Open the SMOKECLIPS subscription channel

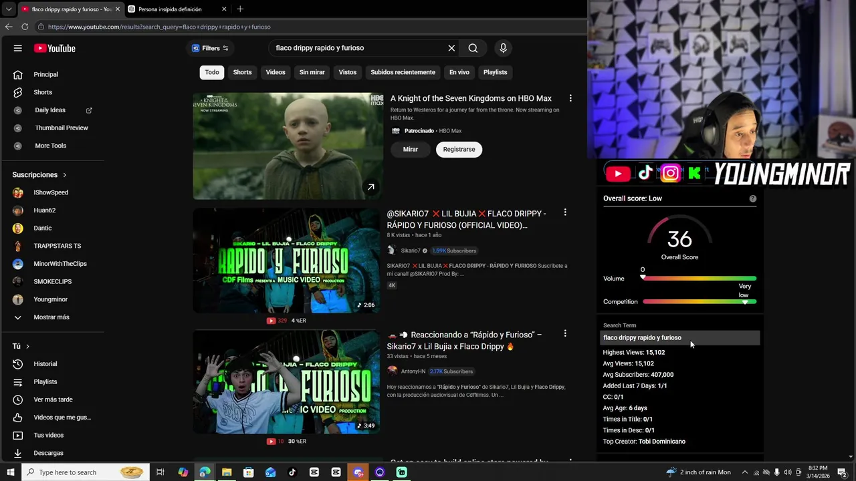click(52, 281)
